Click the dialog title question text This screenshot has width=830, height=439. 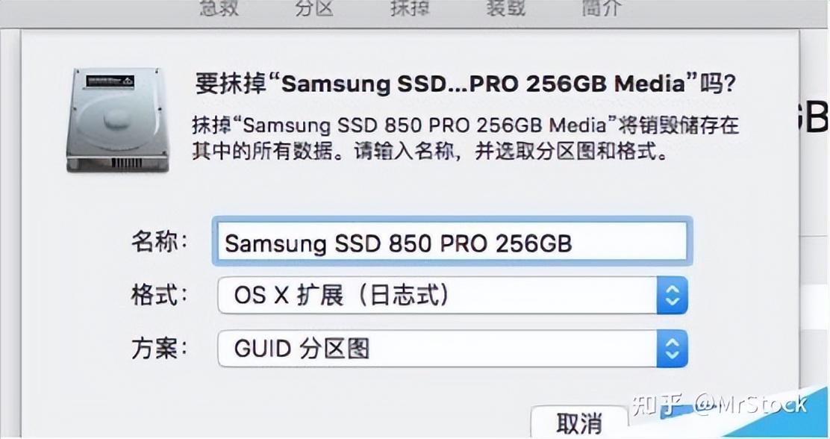[463, 84]
